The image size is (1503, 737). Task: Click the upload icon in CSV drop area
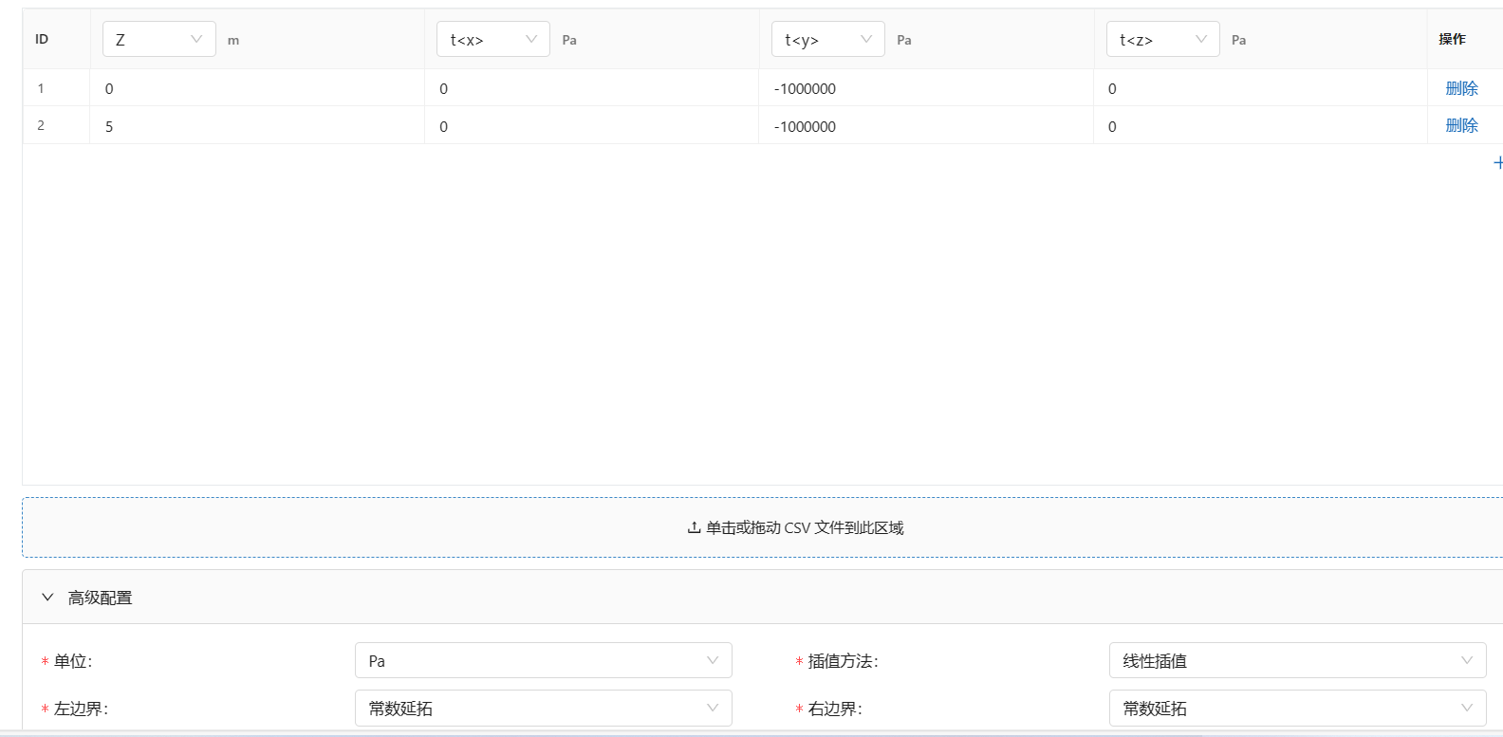[x=694, y=527]
